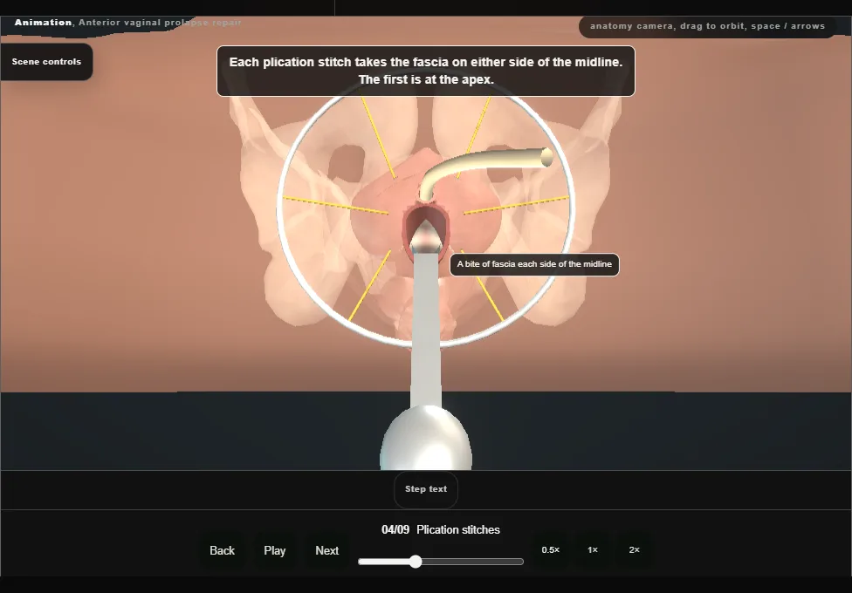The image size is (852, 593).
Task: Go Back to the previous step
Action: pos(222,550)
